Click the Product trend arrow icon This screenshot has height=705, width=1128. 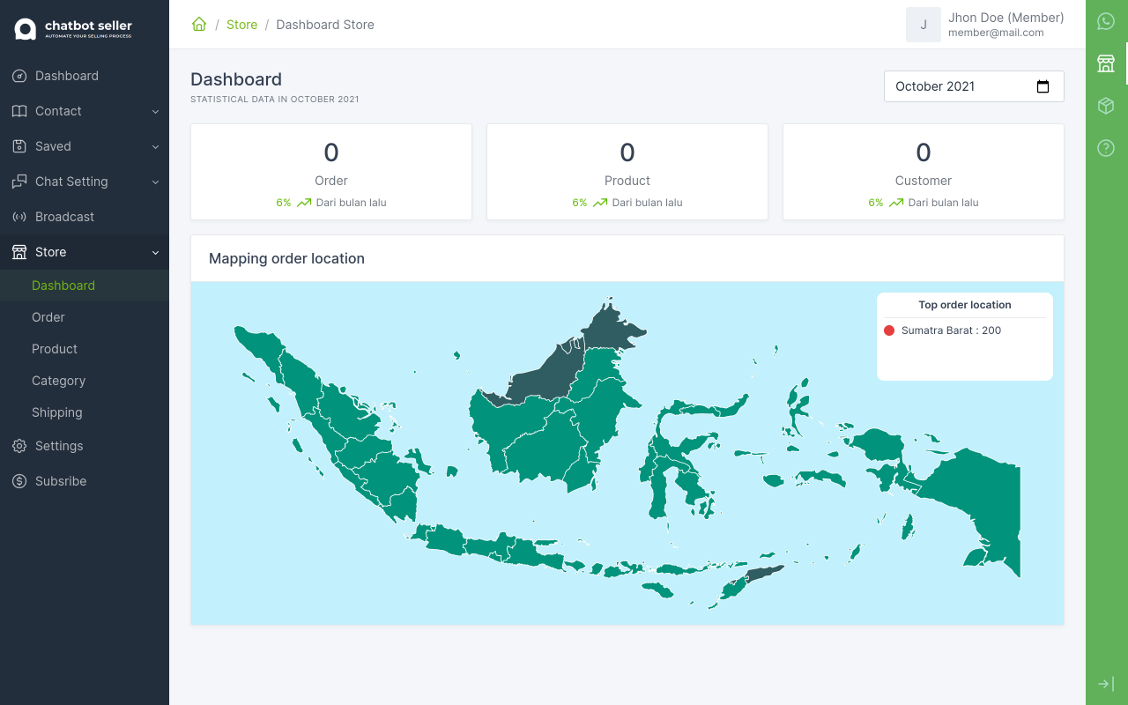600,203
